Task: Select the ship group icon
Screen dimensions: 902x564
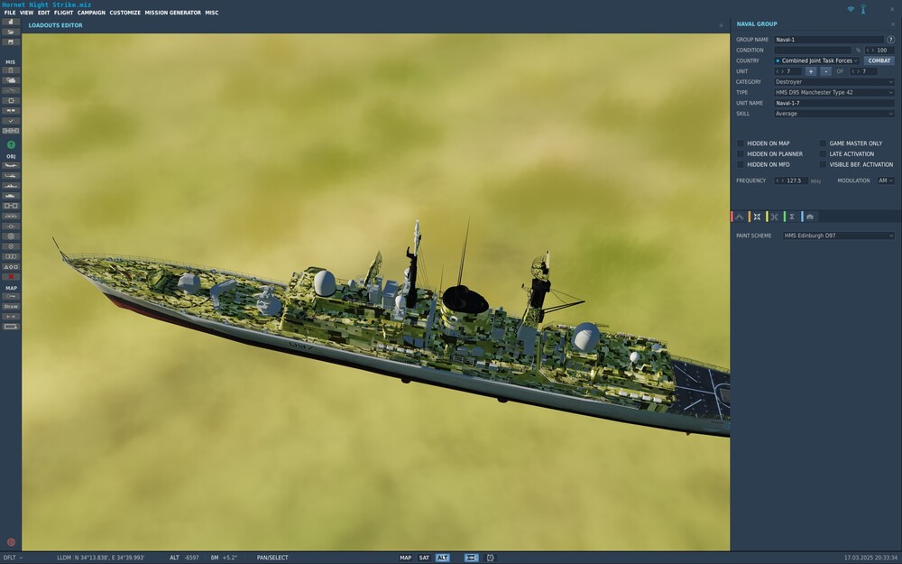Action: pos(11,186)
